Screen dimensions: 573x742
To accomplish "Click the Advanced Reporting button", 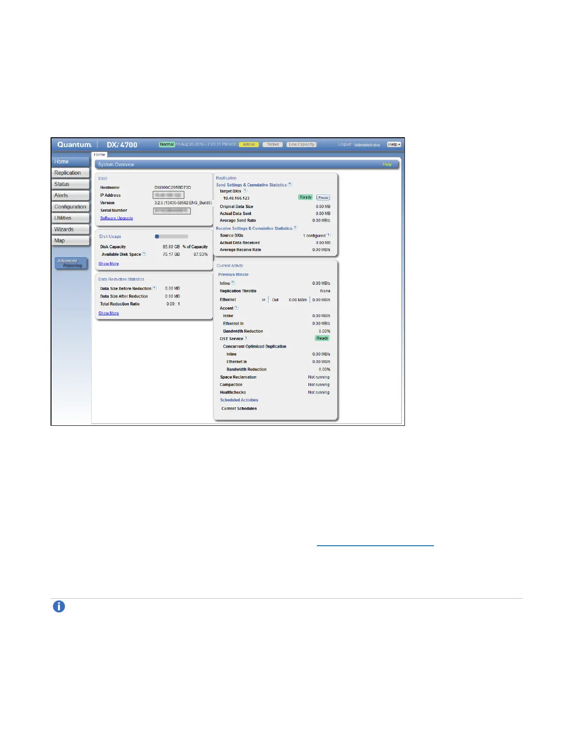I will 71,263.
